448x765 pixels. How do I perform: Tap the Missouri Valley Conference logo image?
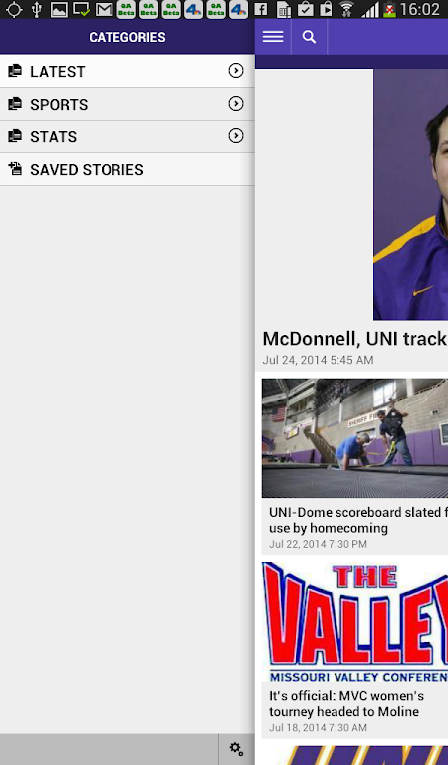click(x=354, y=623)
